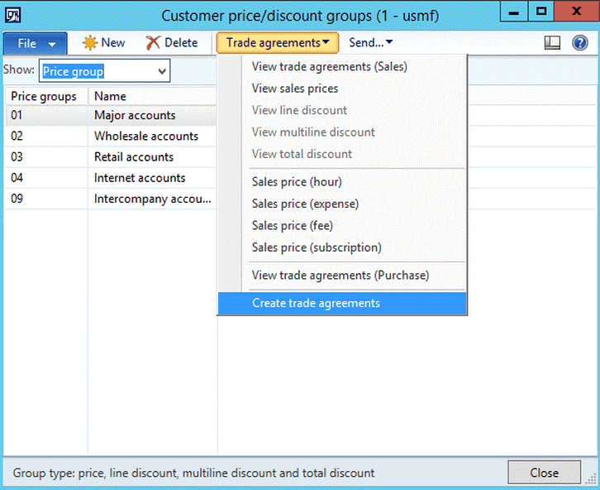The width and height of the screenshot is (600, 490).
Task: Click the Dynamics AX application icon in title bar
Action: coord(12,16)
